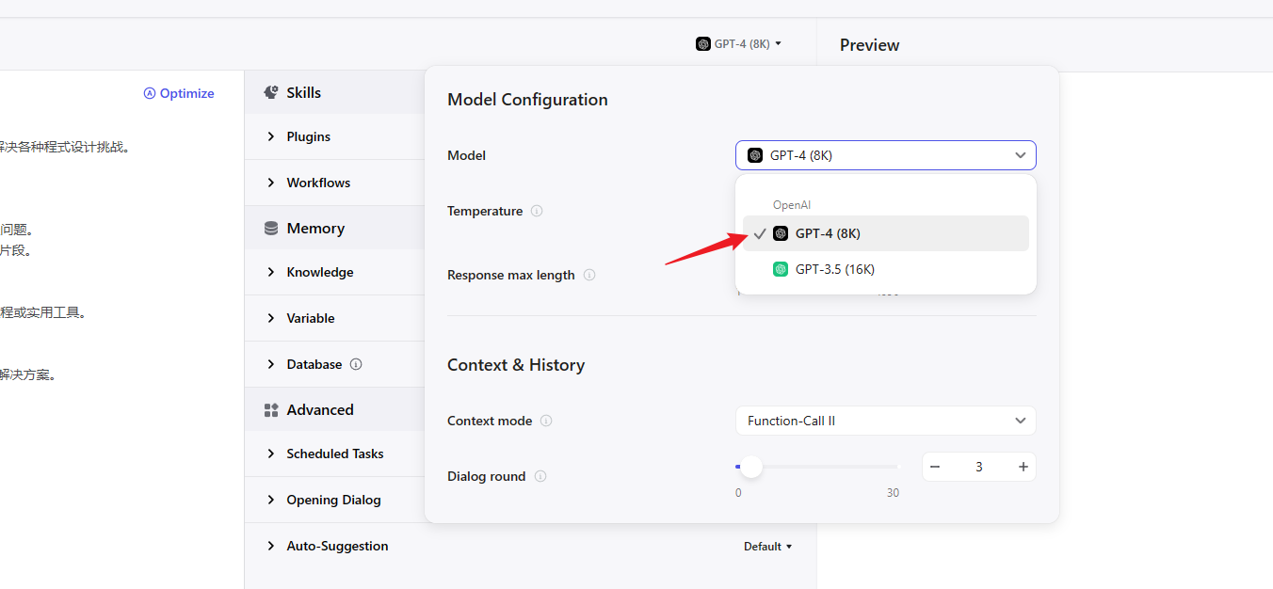Click the Memory section database icon

point(271,229)
